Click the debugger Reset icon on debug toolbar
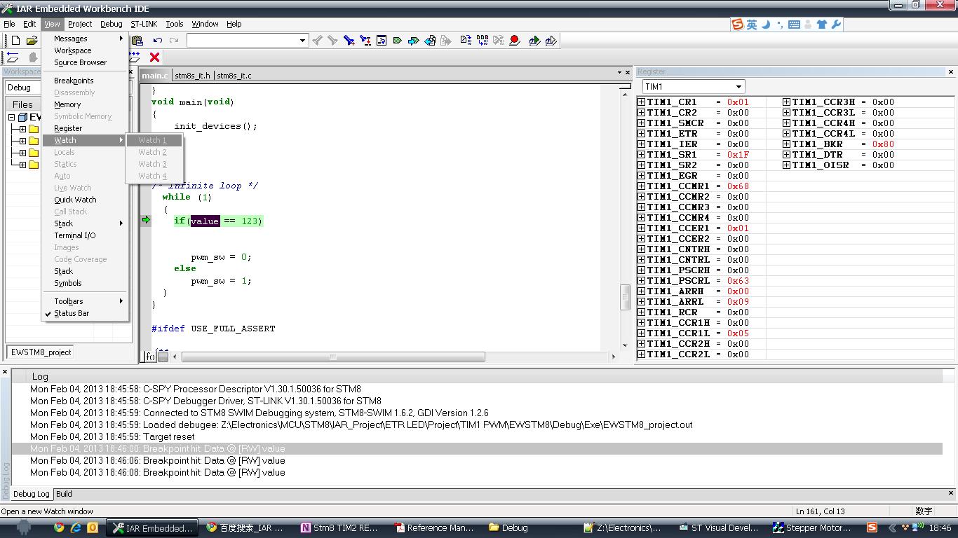The width and height of the screenshot is (958, 538). point(13,57)
